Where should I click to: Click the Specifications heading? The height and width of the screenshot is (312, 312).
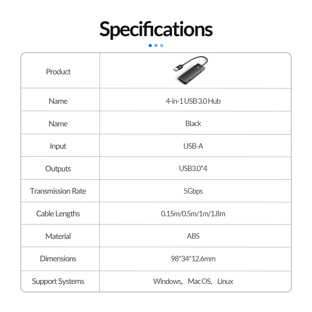(x=156, y=29)
